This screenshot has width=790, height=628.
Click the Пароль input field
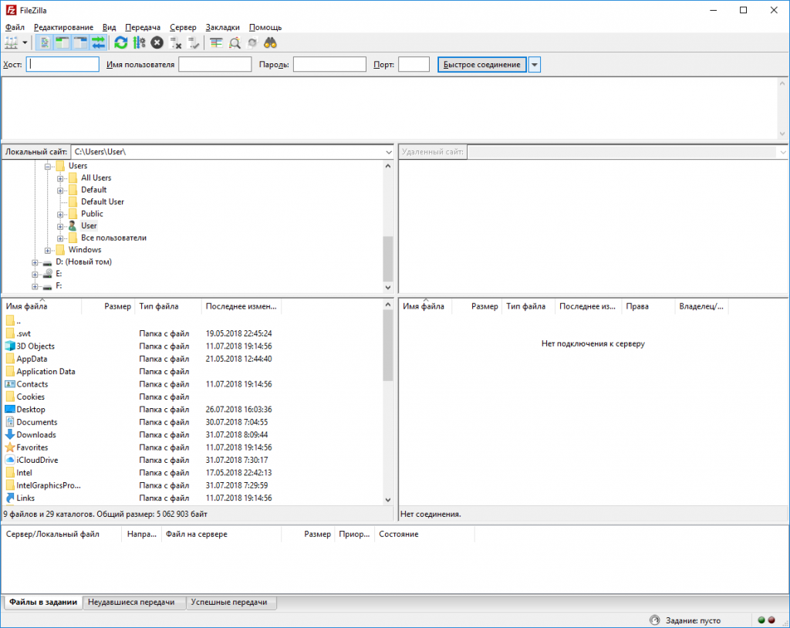pyautogui.click(x=329, y=64)
